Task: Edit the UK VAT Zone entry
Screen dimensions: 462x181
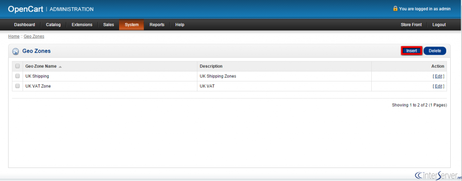Action: (439, 86)
